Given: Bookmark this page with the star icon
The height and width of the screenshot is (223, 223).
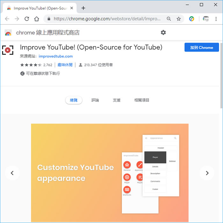Looking at the screenshot, I should [x=179, y=19].
